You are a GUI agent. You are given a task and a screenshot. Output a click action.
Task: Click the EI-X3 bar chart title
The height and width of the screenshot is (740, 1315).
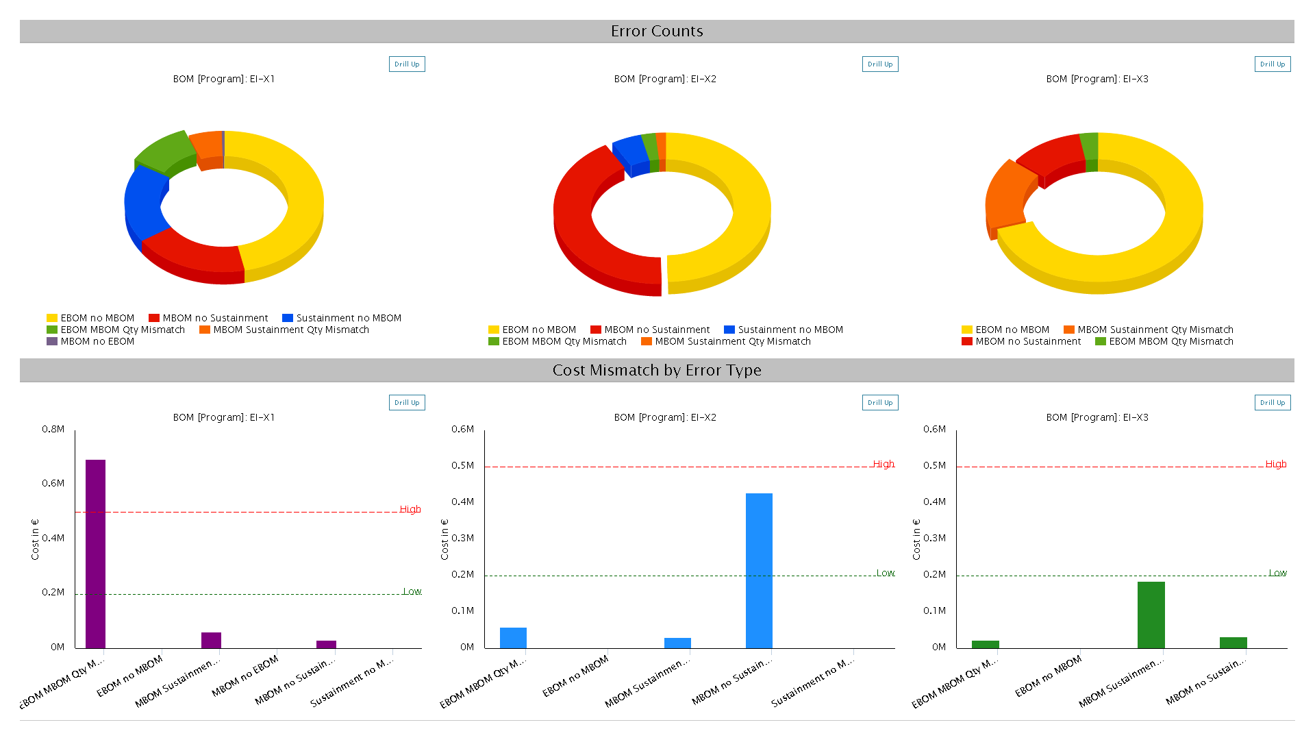[1097, 417]
